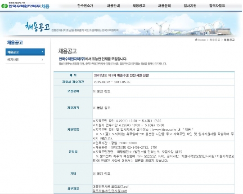Open the 채용공고 top menu
This screenshot has height=194, width=243.
coord(139,6)
